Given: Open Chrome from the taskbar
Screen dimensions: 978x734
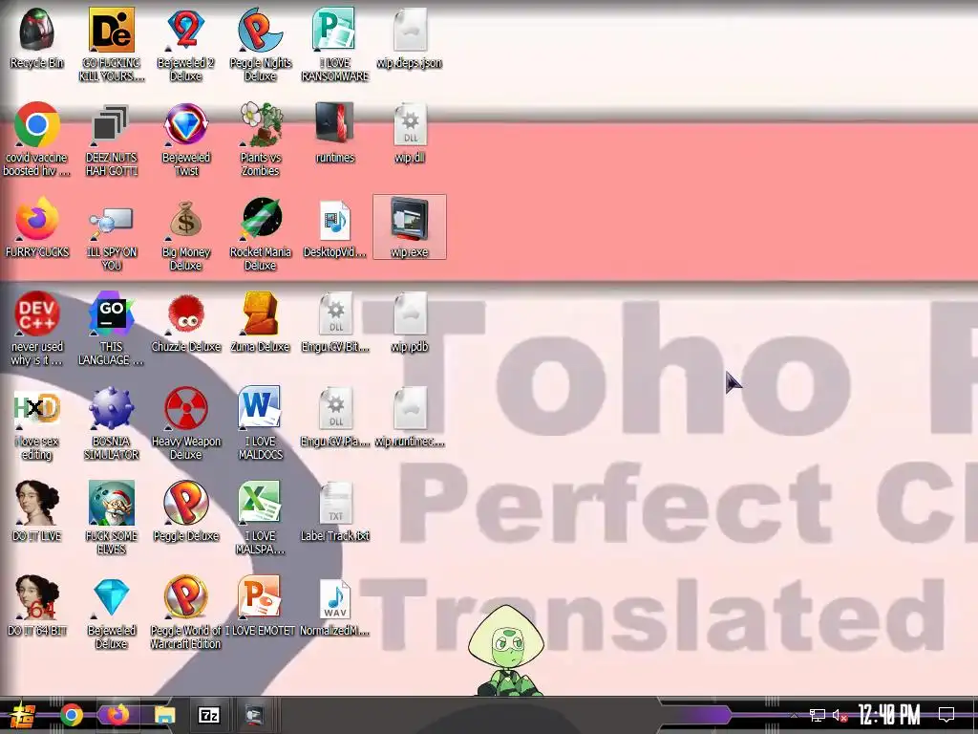Looking at the screenshot, I should pos(71,715).
